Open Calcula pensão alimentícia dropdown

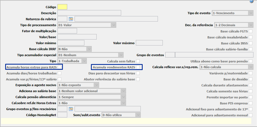tap(92, 97)
